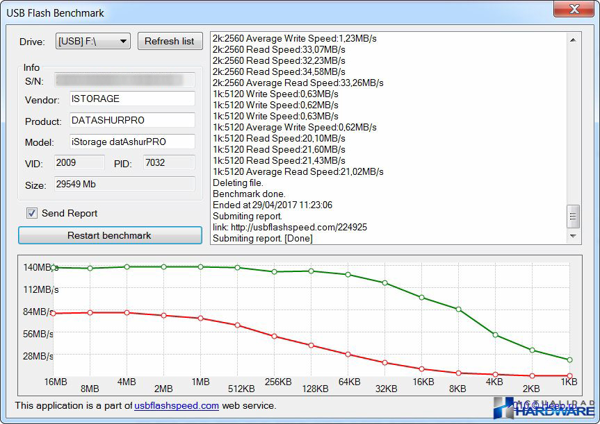Select log line '2k:2560 Average Read Speed:33,26MB/s'

click(298, 83)
